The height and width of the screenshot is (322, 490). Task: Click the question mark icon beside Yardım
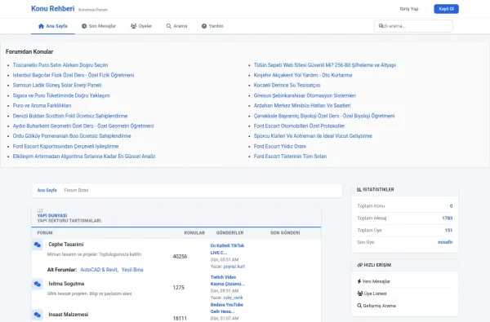[204, 26]
